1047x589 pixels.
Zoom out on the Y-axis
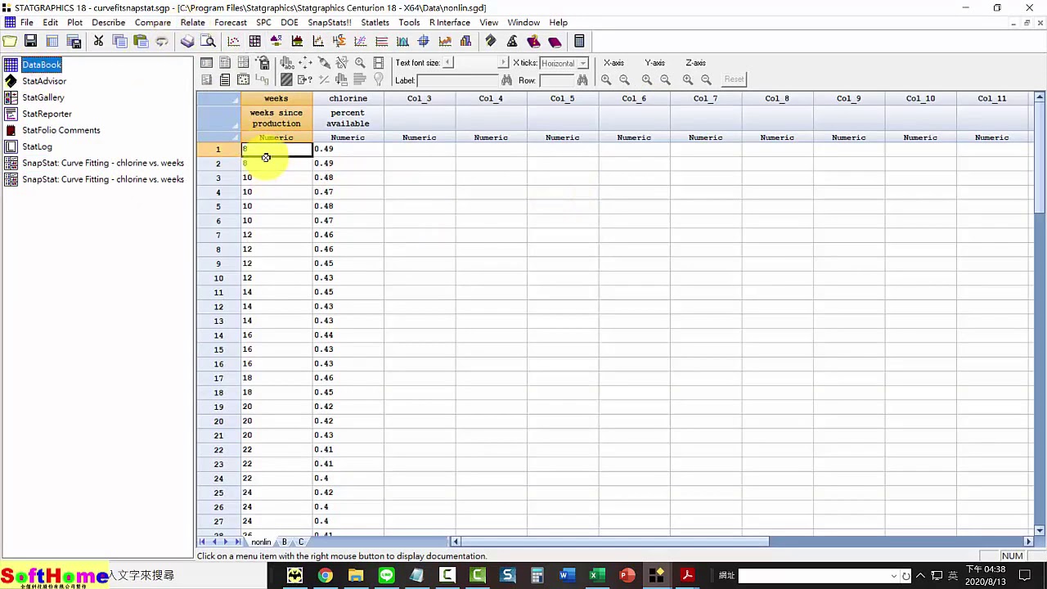click(665, 79)
